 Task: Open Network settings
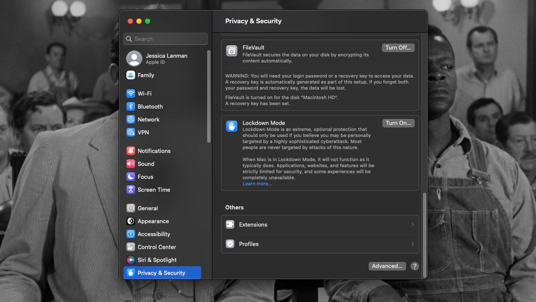[148, 119]
